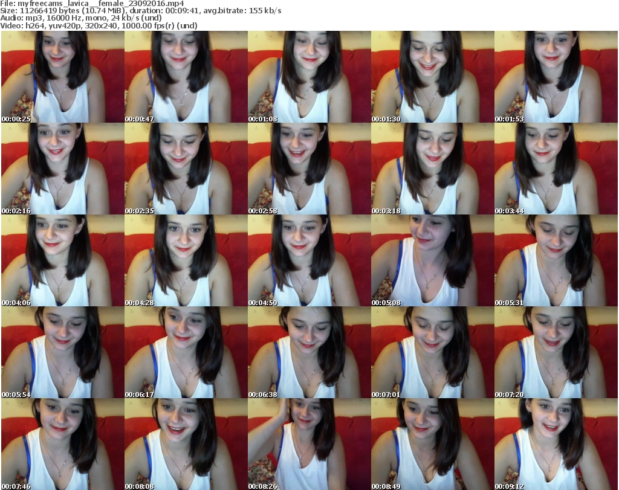
Task: Pick the thumbnail labeled 00:04:50
Action: [309, 260]
